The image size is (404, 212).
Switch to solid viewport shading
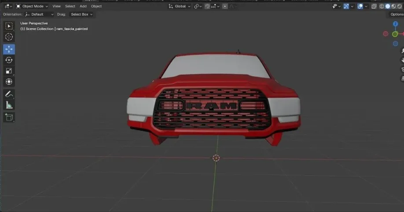tap(388, 6)
